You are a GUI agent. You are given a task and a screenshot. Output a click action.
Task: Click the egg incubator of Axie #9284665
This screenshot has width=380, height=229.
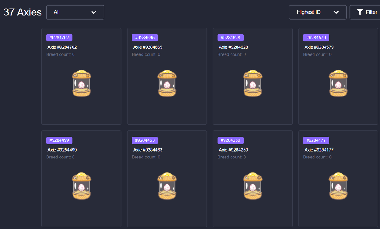pos(167,84)
